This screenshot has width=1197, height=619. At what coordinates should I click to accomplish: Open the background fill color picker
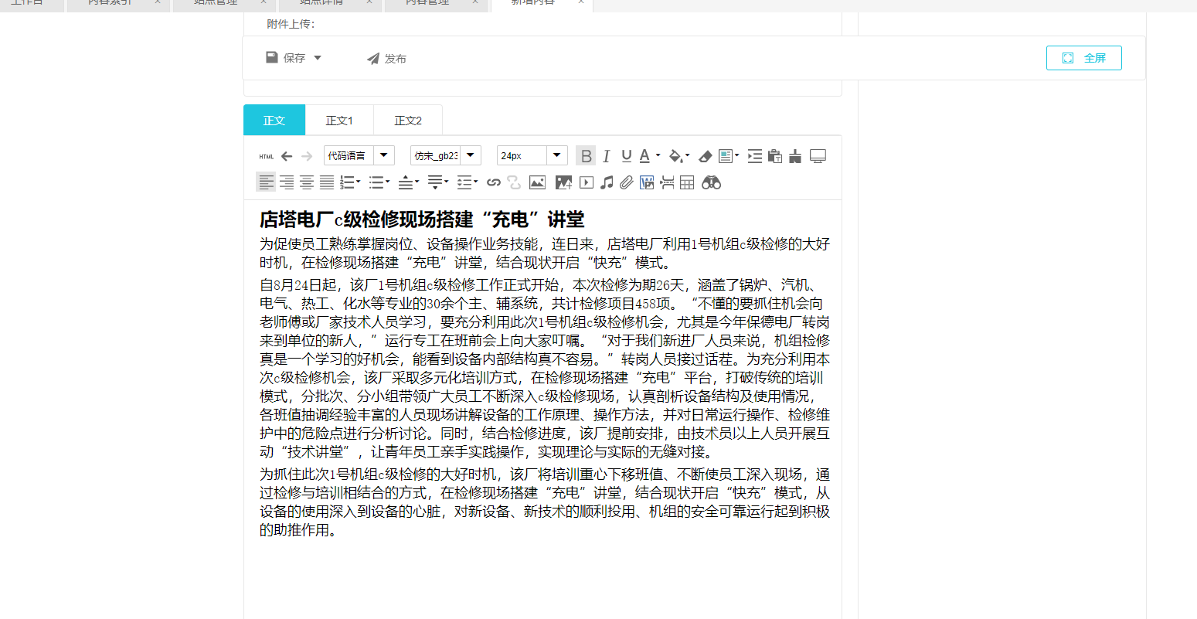(x=675, y=156)
